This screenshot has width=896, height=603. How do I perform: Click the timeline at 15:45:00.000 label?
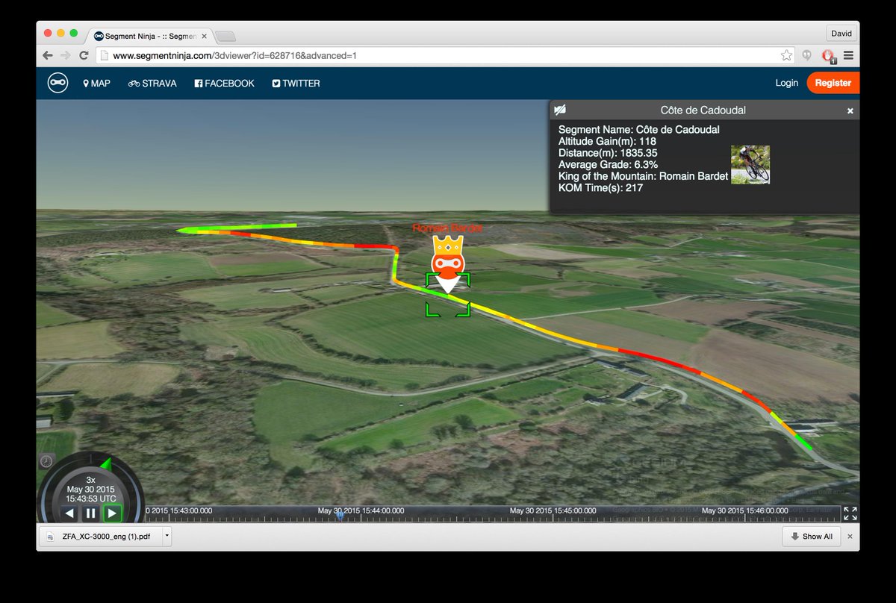tap(553, 510)
